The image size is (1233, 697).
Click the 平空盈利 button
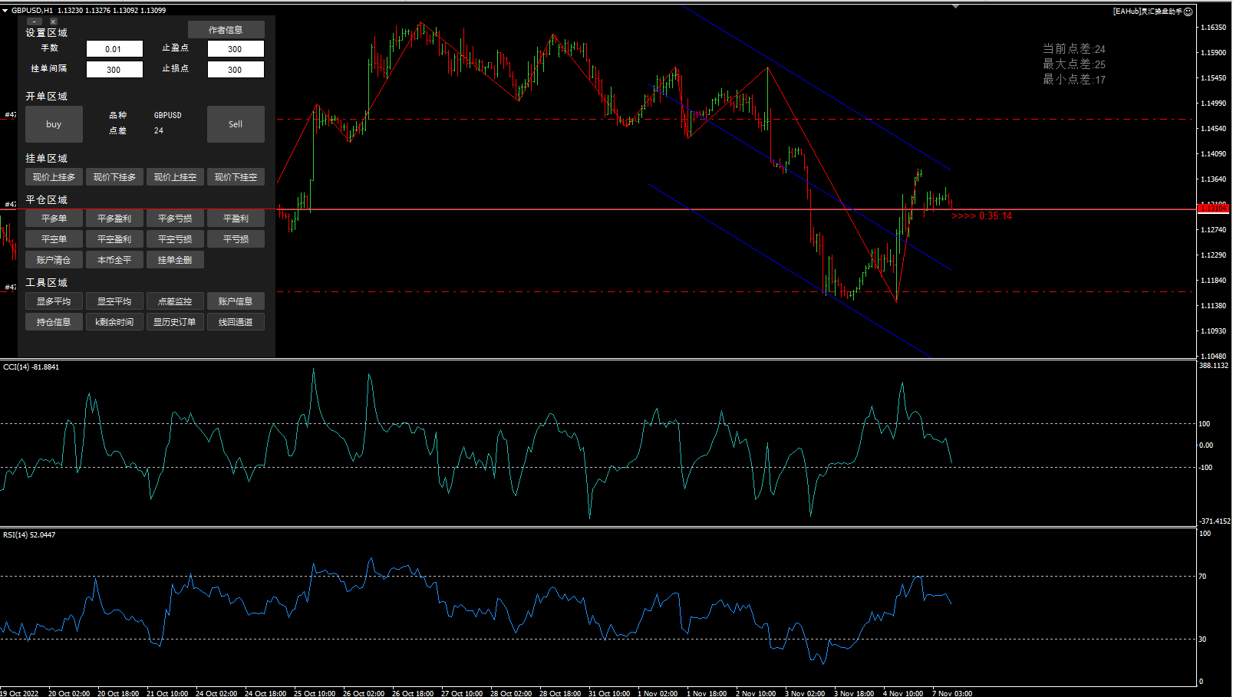pyautogui.click(x=114, y=239)
